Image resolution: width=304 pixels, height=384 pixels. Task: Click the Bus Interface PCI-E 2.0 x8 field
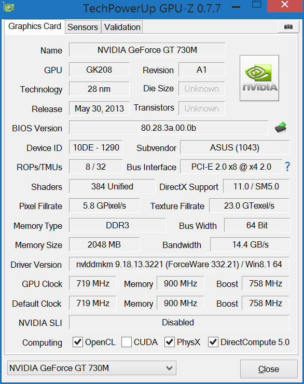pyautogui.click(x=231, y=167)
